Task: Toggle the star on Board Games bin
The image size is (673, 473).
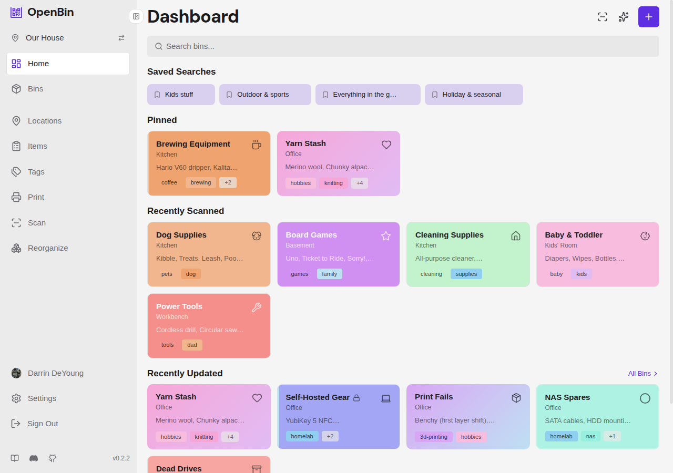Action: [386, 236]
